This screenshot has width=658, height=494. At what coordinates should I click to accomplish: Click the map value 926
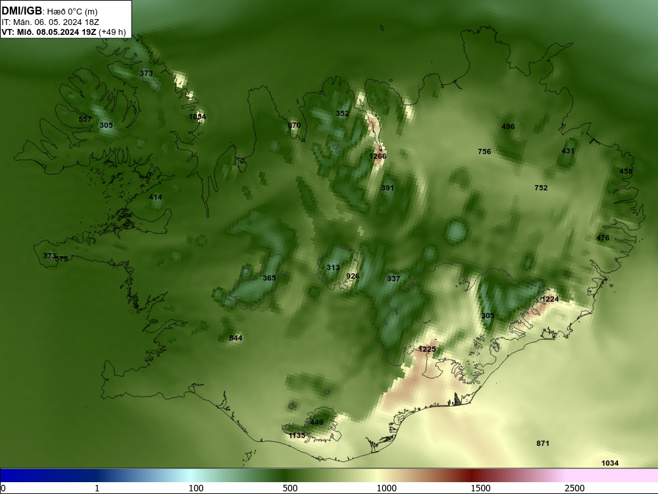[x=353, y=276]
